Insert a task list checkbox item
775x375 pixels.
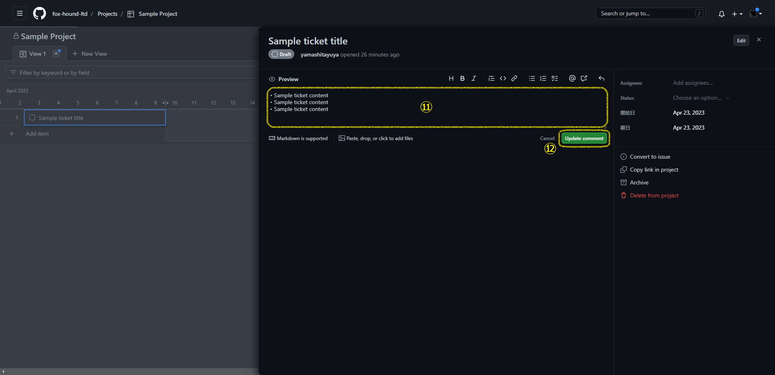click(555, 79)
